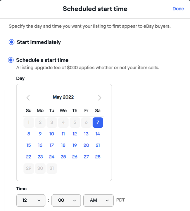The height and width of the screenshot is (211, 190).
Task: Select May 16 in the calendar
Action: pyautogui.click(x=40, y=145)
